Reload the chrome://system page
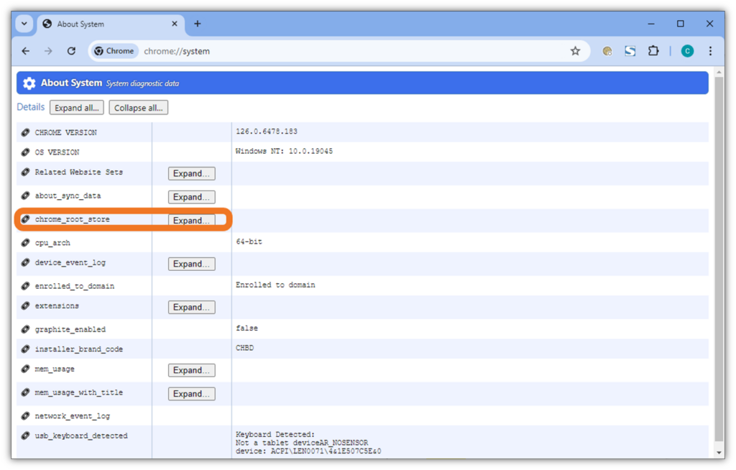The width and height of the screenshot is (736, 470). [71, 51]
